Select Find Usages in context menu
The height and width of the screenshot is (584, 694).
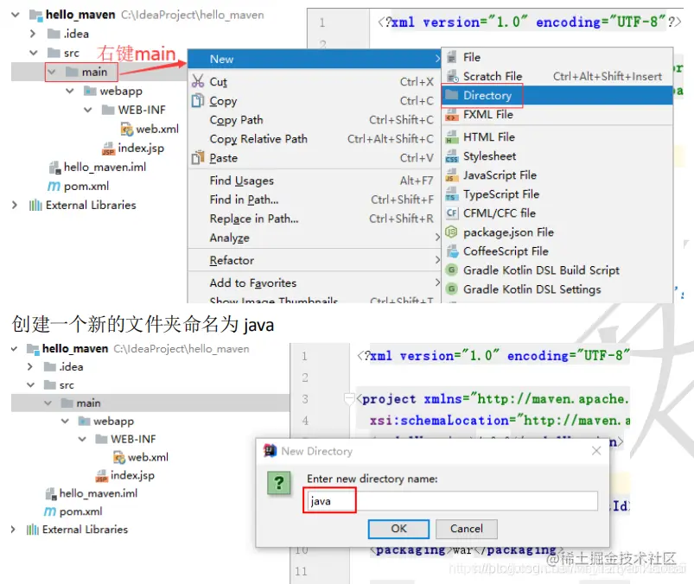[x=315, y=181]
